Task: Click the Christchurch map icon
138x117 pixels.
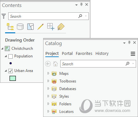Action: coord(7,49)
